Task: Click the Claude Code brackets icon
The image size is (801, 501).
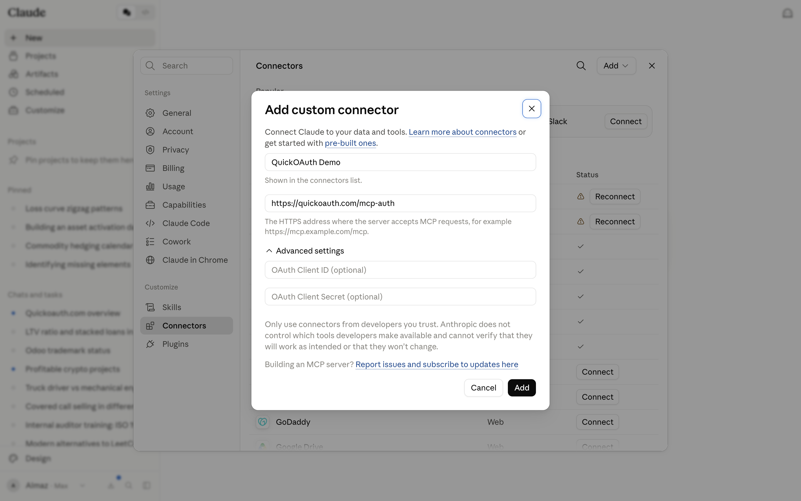Action: coord(150,223)
